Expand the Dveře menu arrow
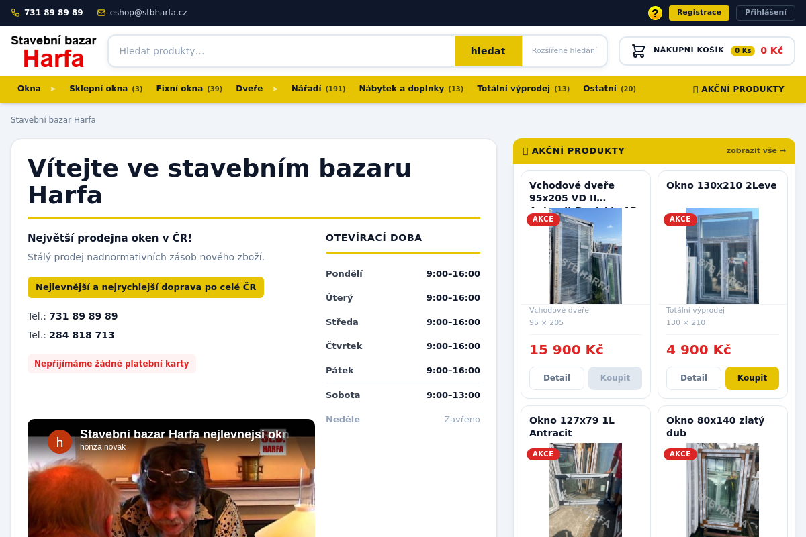The width and height of the screenshot is (806, 537). pyautogui.click(x=275, y=89)
